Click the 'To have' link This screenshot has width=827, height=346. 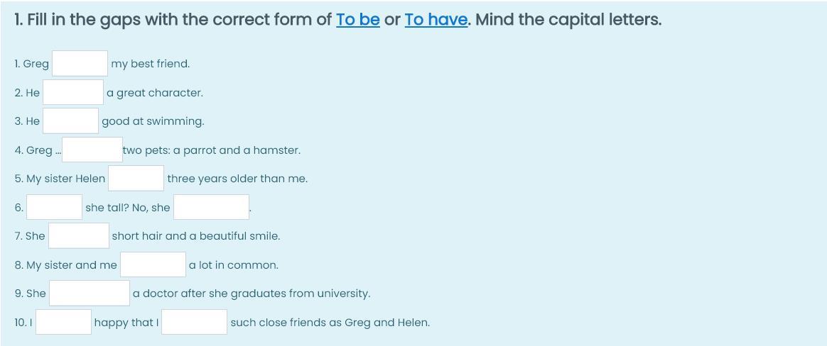pyautogui.click(x=436, y=20)
